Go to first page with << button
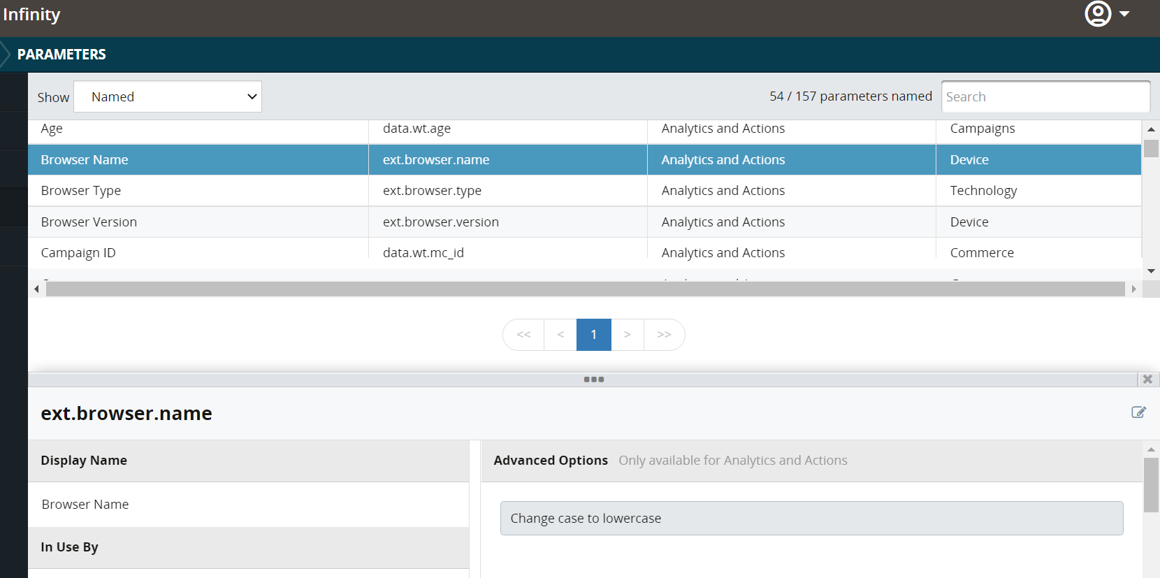This screenshot has height=578, width=1160. click(x=523, y=335)
